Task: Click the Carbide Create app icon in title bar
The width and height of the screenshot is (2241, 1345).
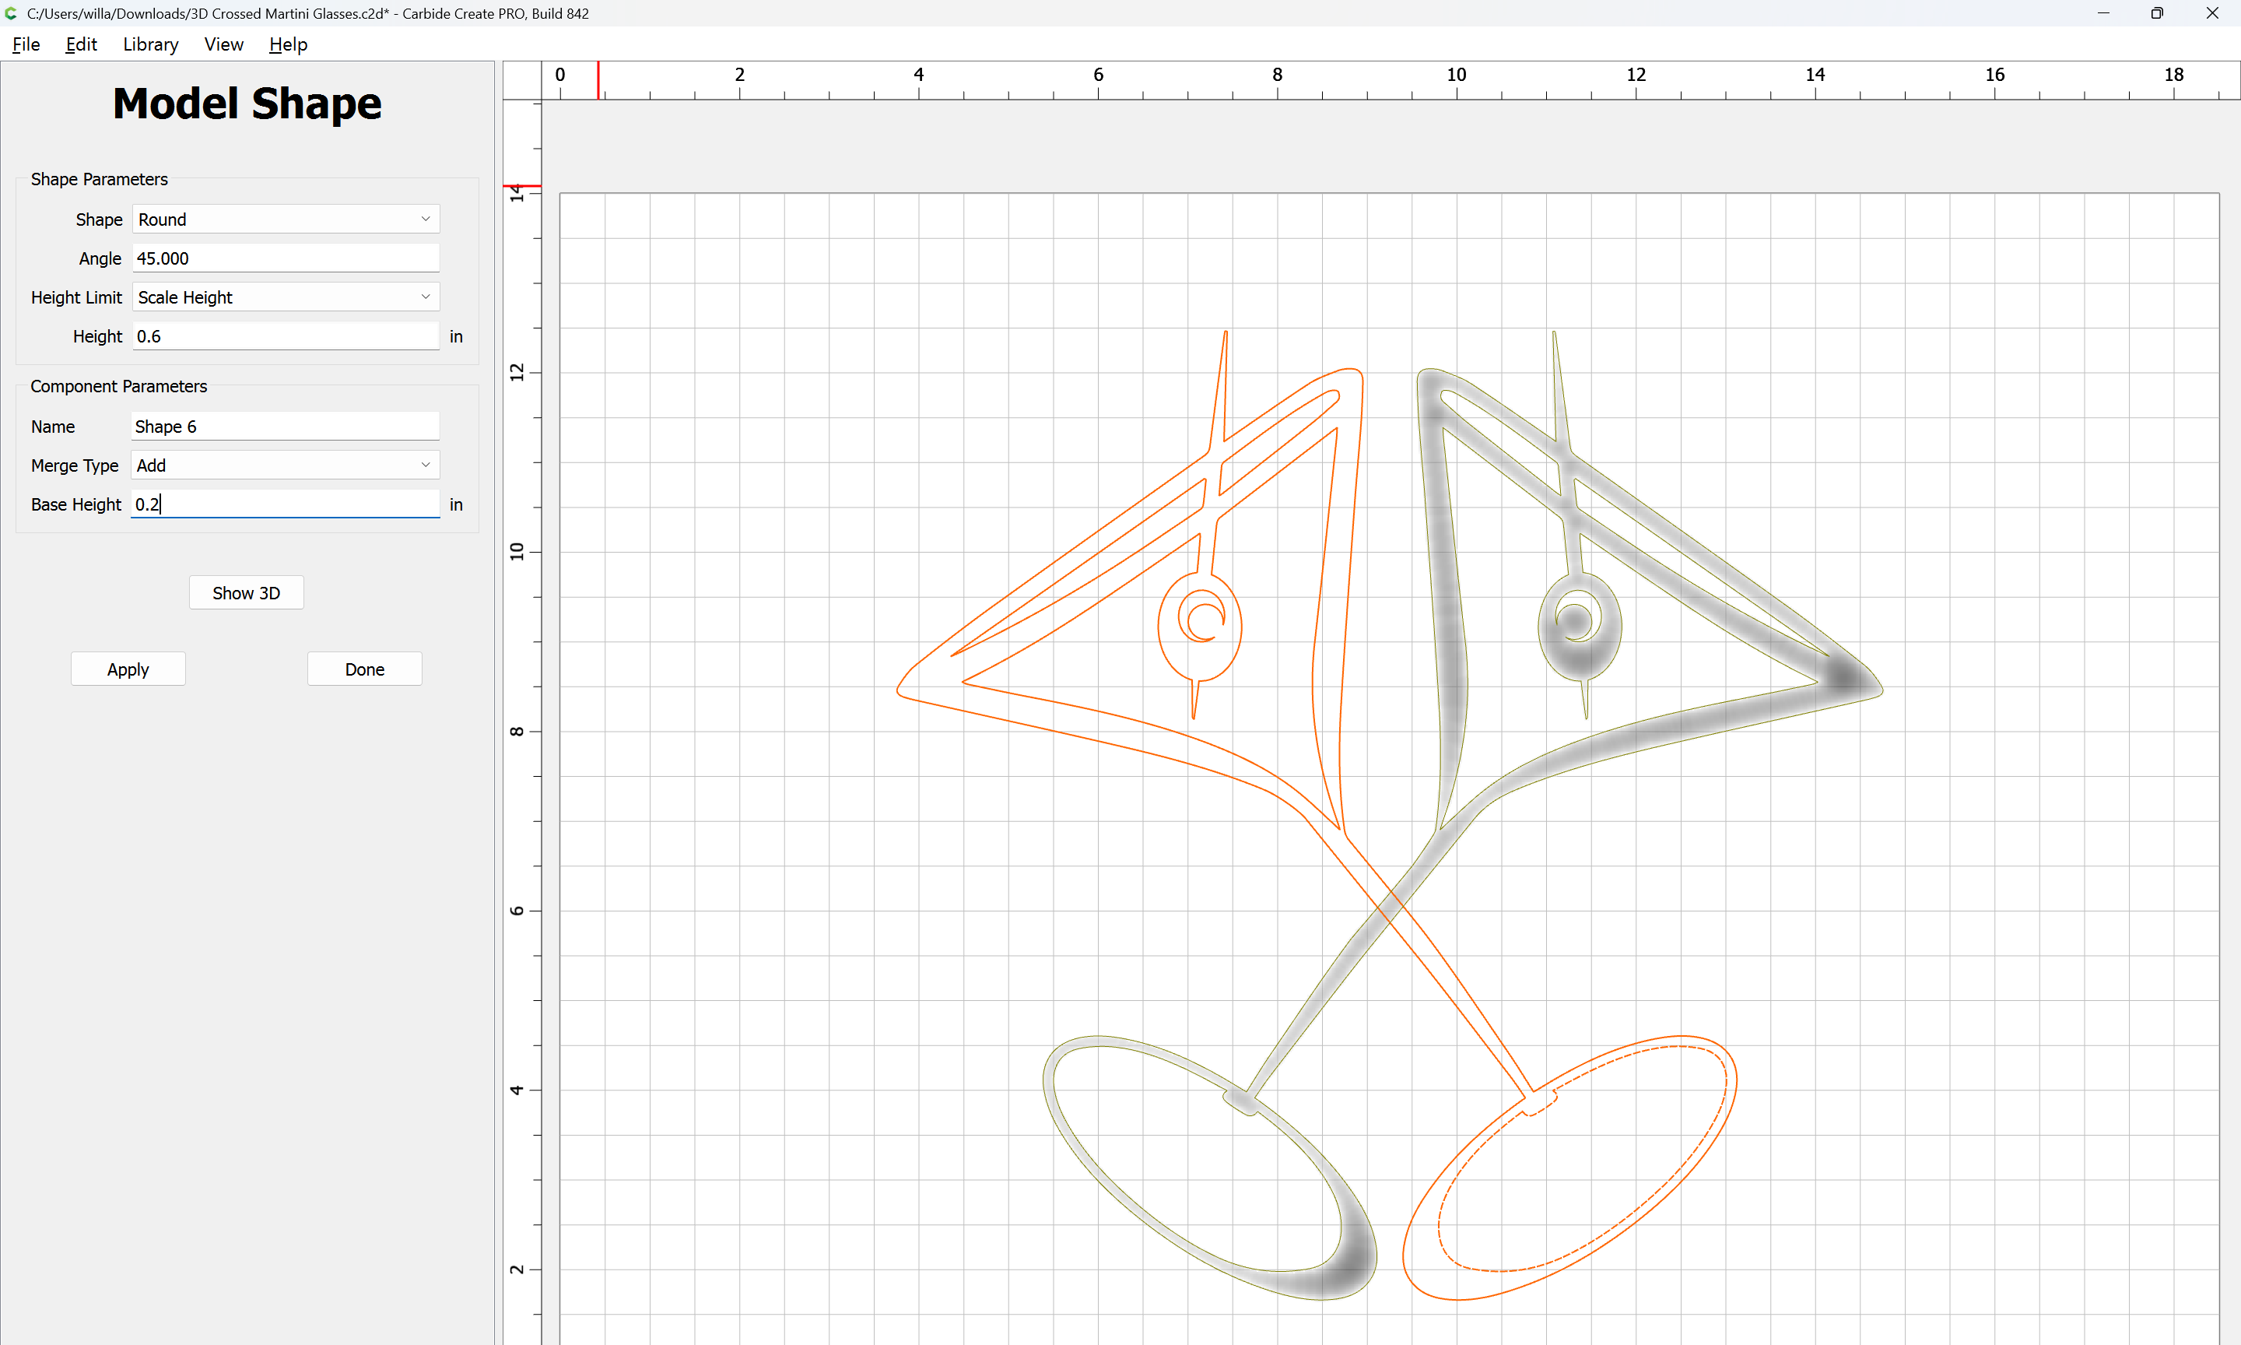Action: [x=11, y=13]
